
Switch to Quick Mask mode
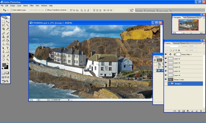click(7, 73)
